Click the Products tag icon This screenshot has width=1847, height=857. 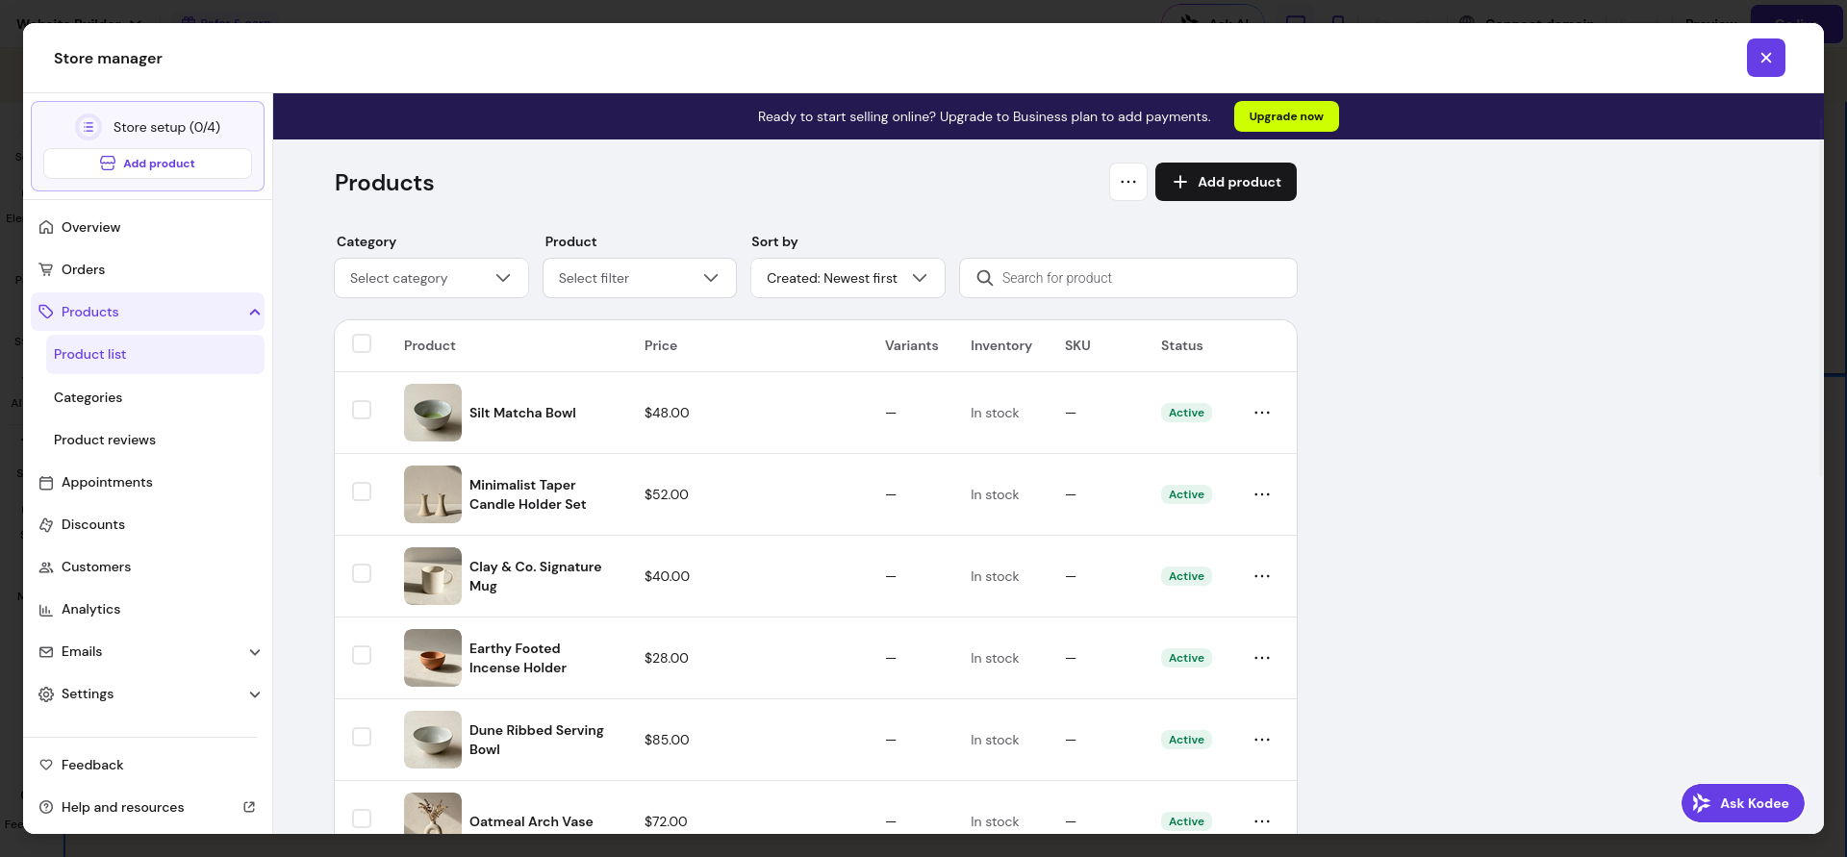pos(46,312)
